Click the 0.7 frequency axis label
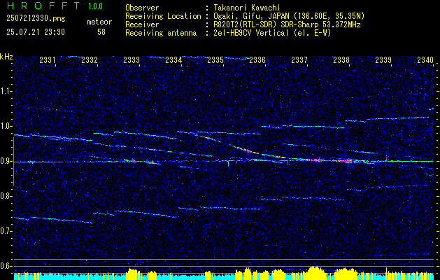 click(6, 231)
